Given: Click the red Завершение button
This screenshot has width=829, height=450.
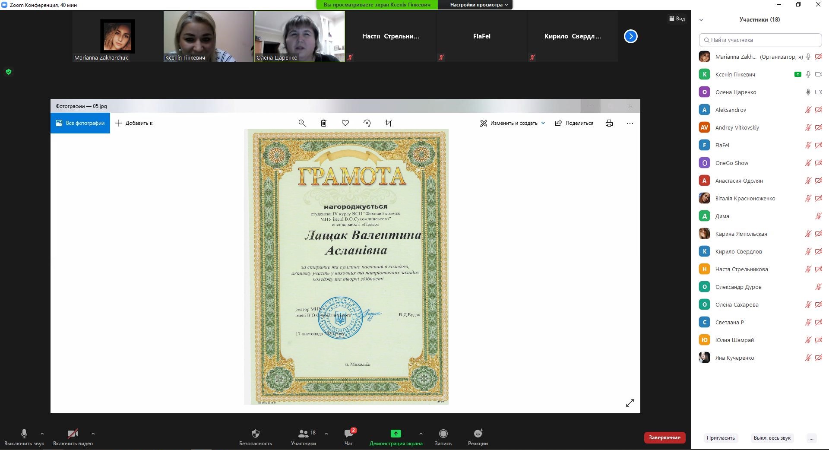Looking at the screenshot, I should point(664,437).
